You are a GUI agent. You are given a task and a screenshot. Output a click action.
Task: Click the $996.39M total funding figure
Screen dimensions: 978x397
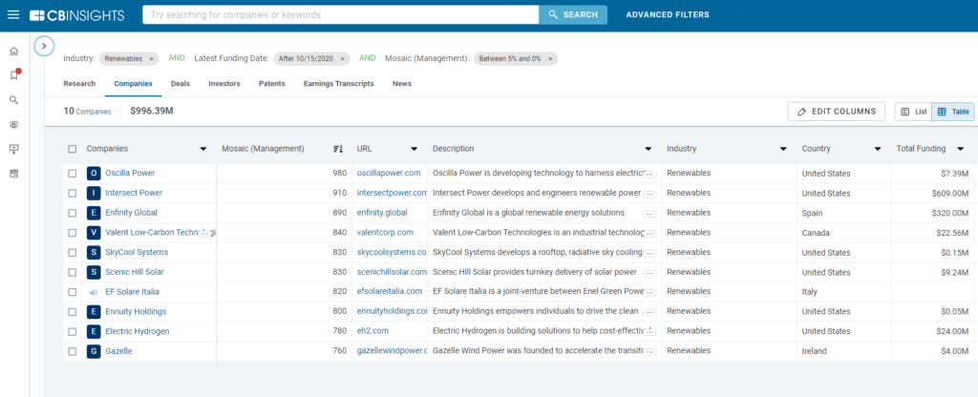click(x=152, y=112)
